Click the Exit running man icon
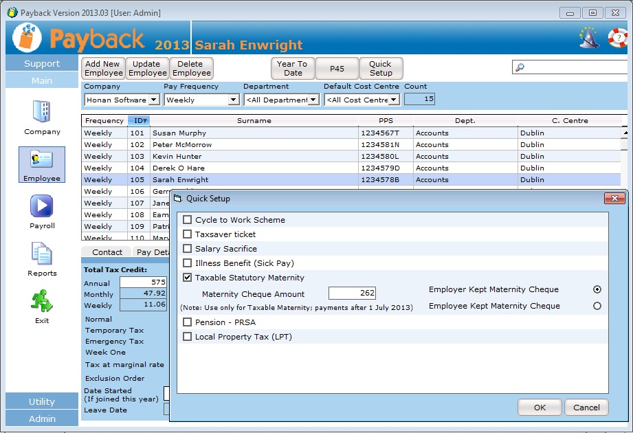633x433 pixels. (x=42, y=301)
